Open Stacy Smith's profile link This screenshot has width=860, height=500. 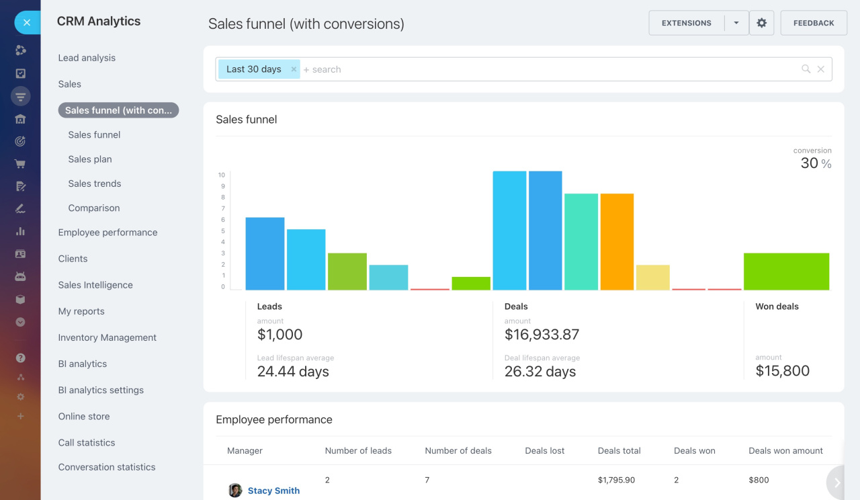pos(273,491)
